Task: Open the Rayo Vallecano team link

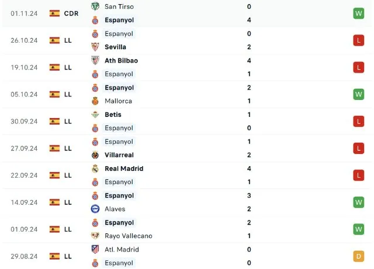Action: pyautogui.click(x=128, y=236)
